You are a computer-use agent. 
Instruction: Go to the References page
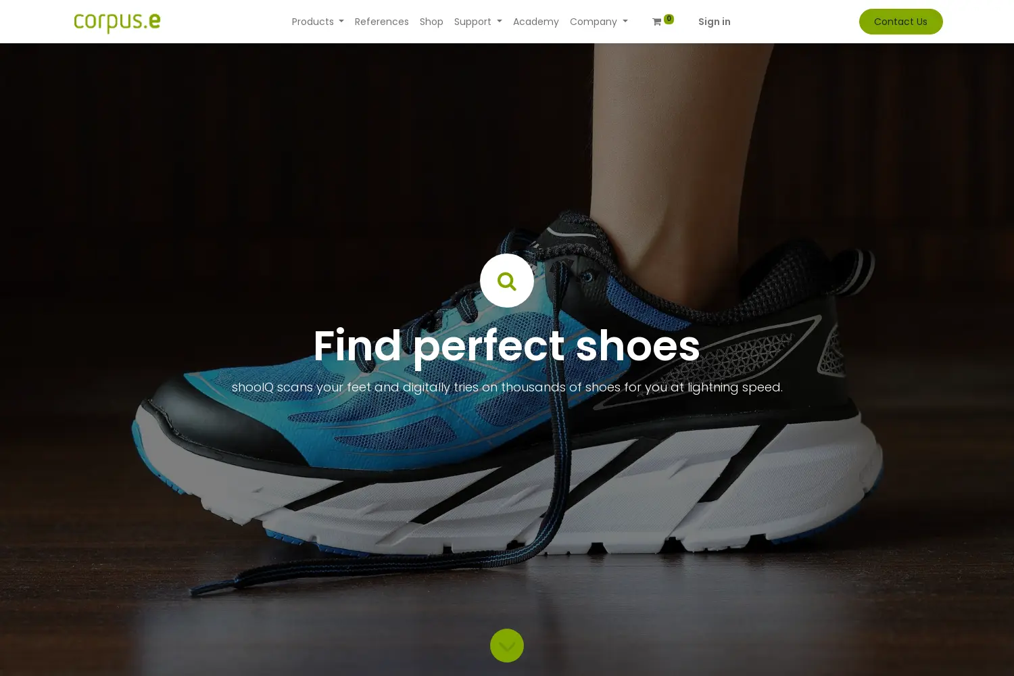click(382, 22)
